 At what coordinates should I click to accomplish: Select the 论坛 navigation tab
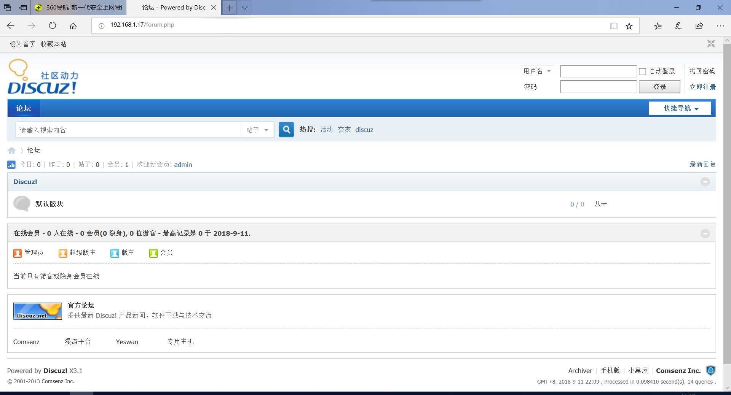[24, 108]
